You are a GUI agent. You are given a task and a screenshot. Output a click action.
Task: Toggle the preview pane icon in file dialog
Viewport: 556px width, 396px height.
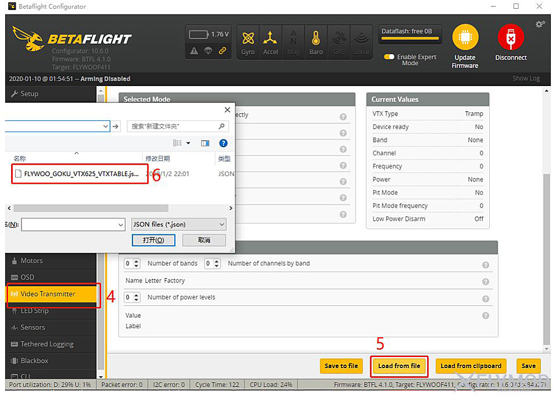point(205,143)
